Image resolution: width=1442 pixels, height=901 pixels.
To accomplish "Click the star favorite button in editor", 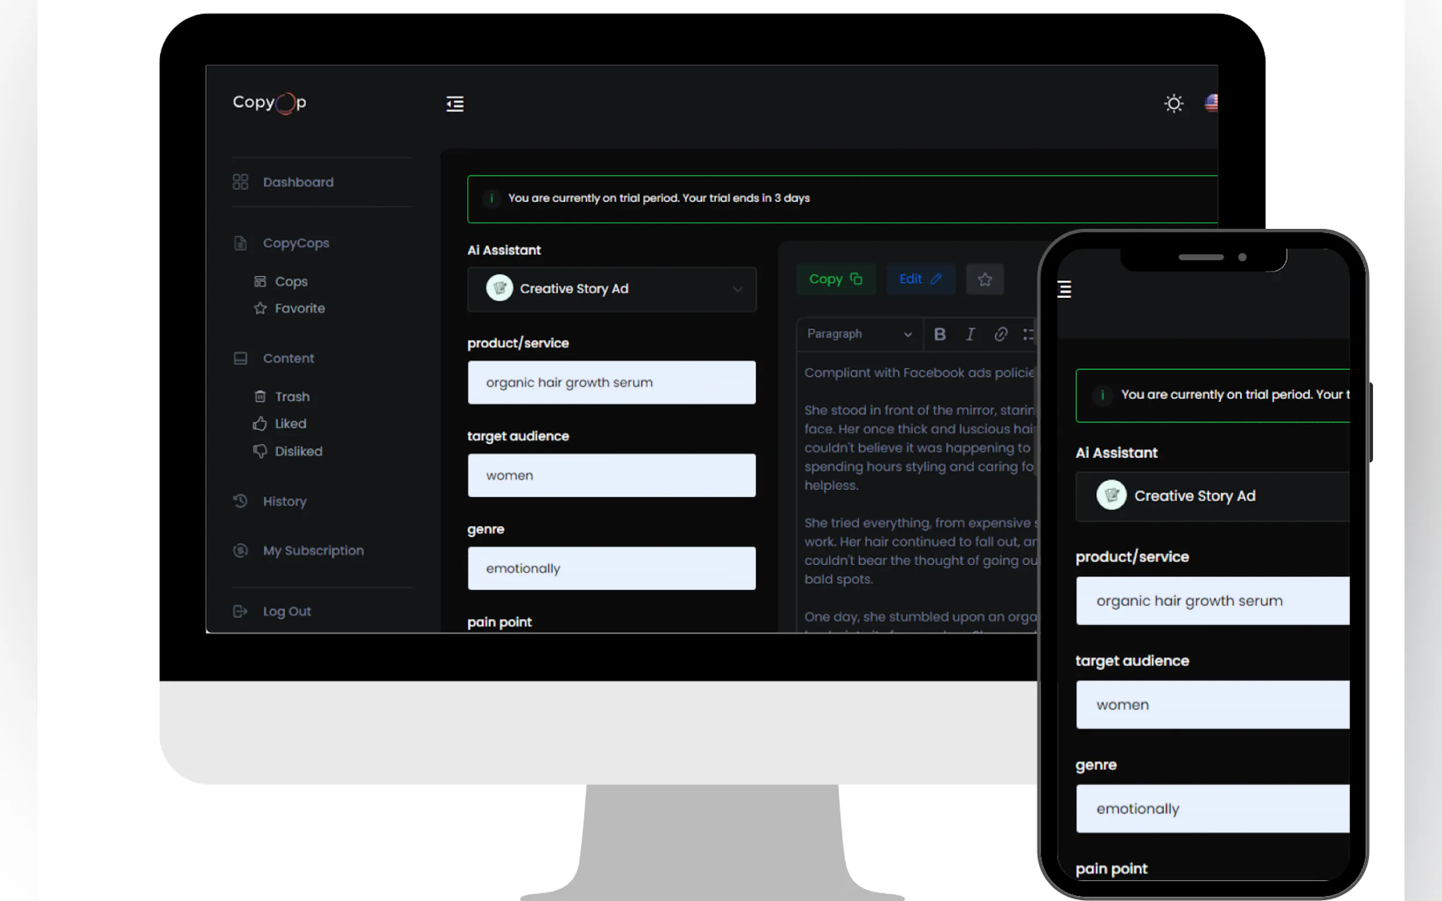I will tap(984, 279).
